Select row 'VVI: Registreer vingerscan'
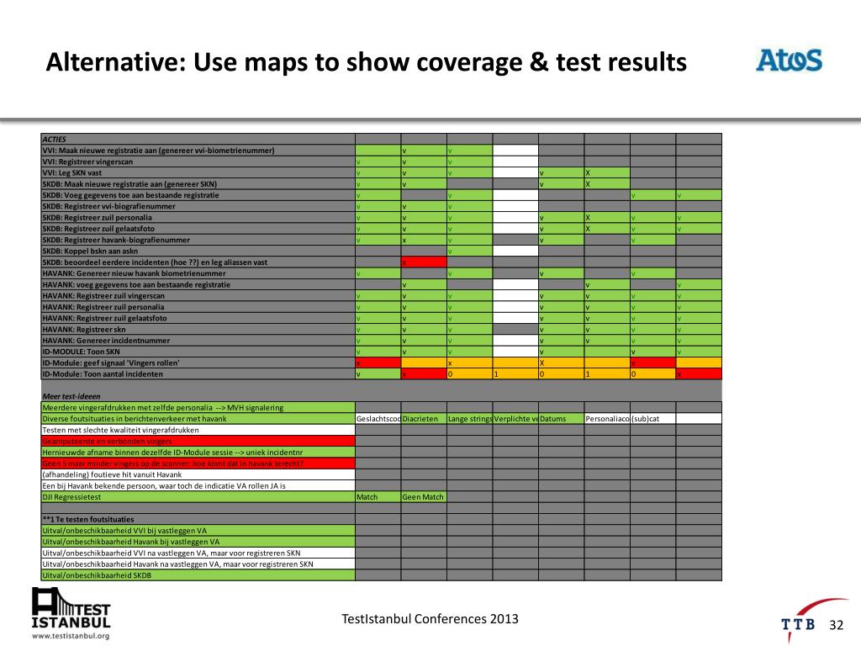This screenshot has height=646, width=861. point(198,161)
